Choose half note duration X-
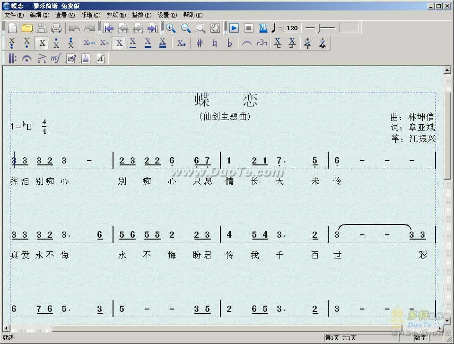The width and height of the screenshot is (454, 344). tap(104, 43)
